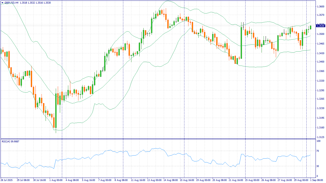Select the 25 Aug 00:00 time label

[x=252, y=180]
